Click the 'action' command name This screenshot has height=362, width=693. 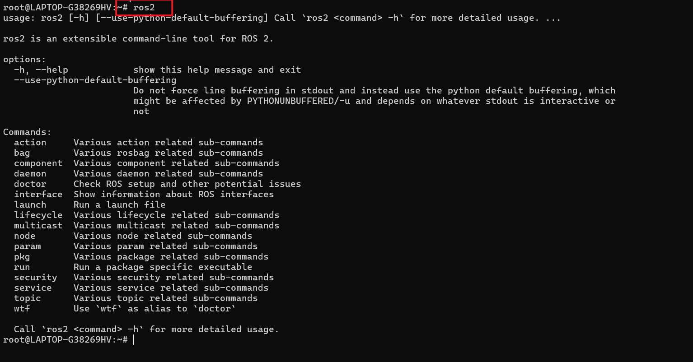coord(30,142)
